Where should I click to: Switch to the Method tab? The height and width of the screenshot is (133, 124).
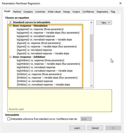[17, 12]
